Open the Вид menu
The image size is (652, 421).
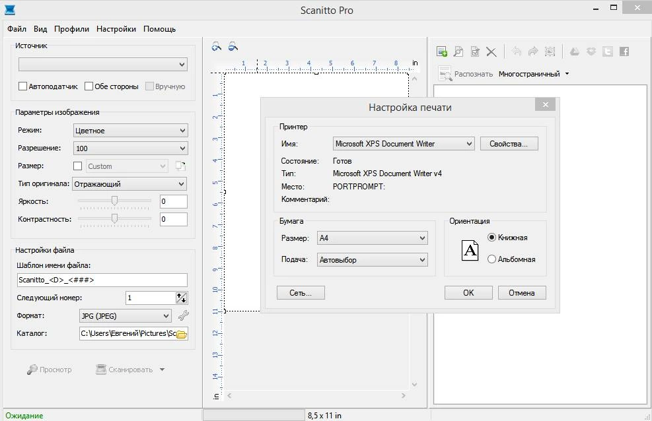point(40,29)
